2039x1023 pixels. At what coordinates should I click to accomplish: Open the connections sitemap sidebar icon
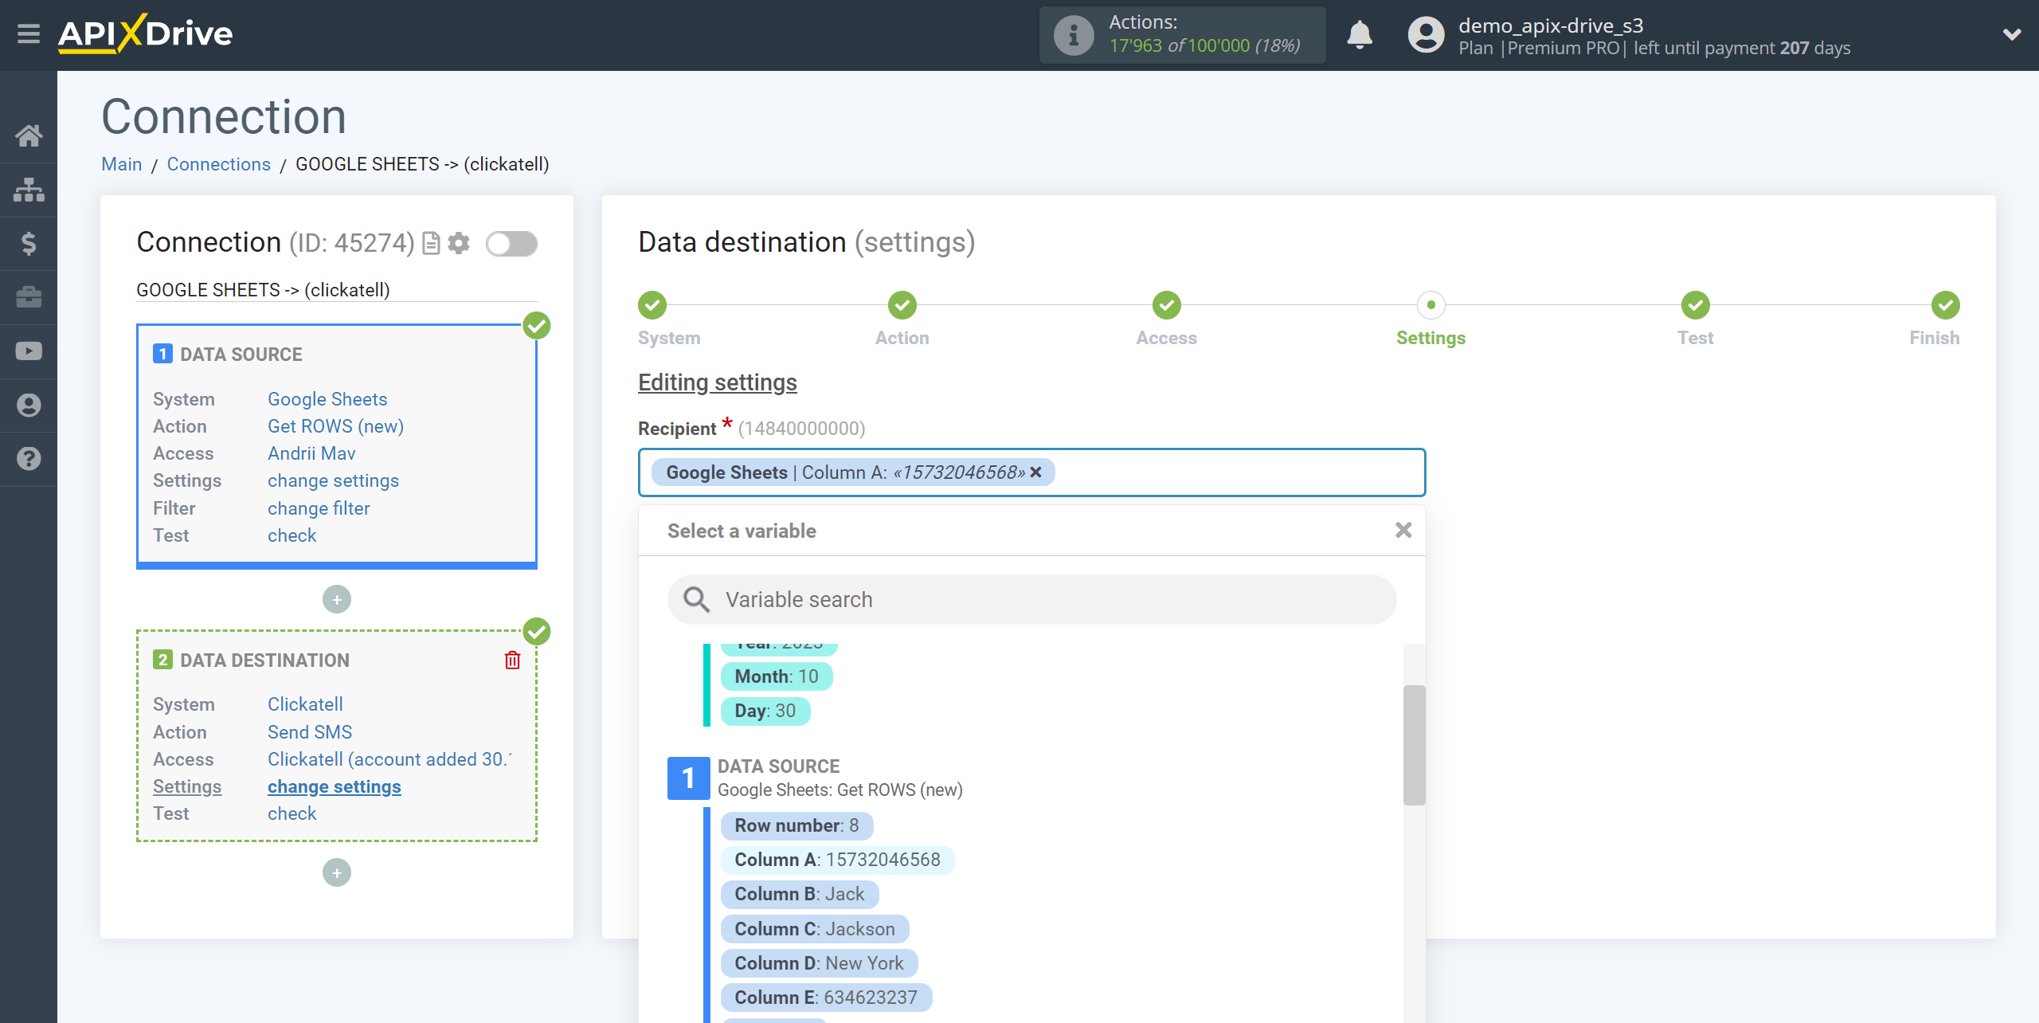pos(29,190)
